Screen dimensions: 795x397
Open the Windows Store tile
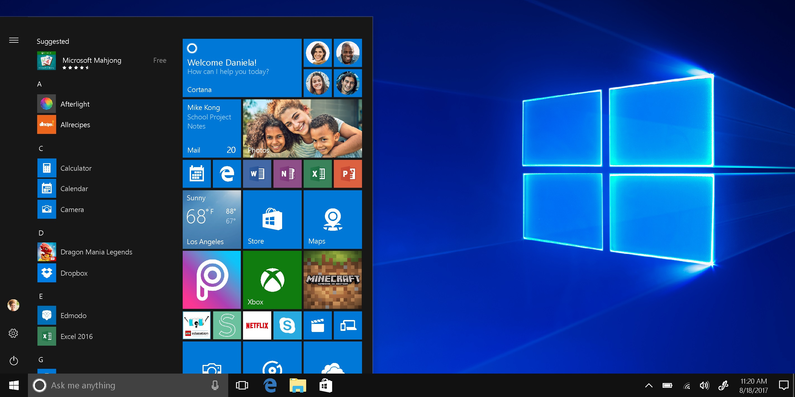pos(272,219)
